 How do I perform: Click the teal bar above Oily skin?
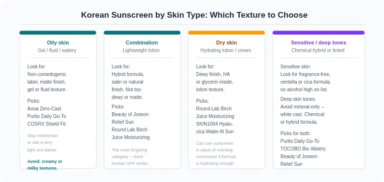tap(58, 32)
